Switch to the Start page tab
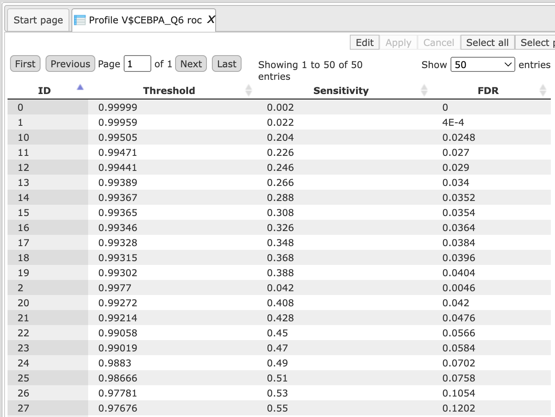This screenshot has width=555, height=417. click(x=38, y=20)
